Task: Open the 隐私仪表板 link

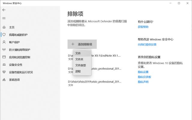Action: coord(145,77)
